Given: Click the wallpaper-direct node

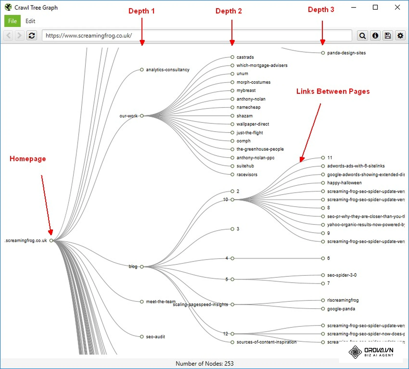Looking at the screenshot, I should click(x=232, y=124).
